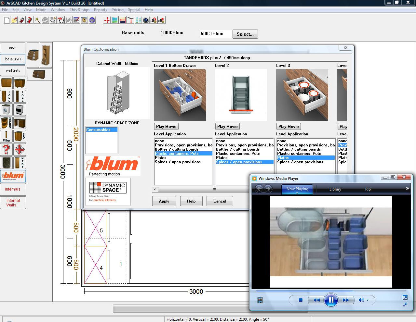Click the Internals button
The width and height of the screenshot is (416, 322).
coord(13,189)
